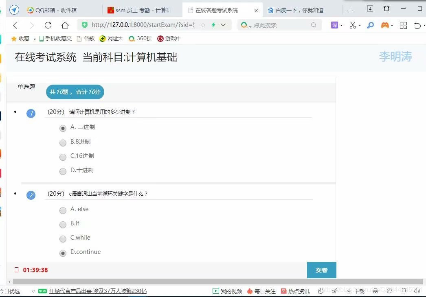The width and height of the screenshot is (426, 297).
Task: Select the 在线答题考试系统 tab
Action: click(217, 10)
